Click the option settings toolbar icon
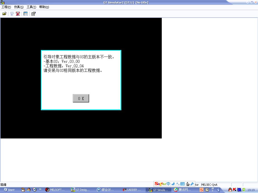The image size is (258, 193). (33, 14)
